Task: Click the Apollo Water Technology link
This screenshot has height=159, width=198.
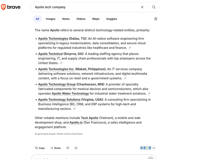Action: (x=70, y=93)
